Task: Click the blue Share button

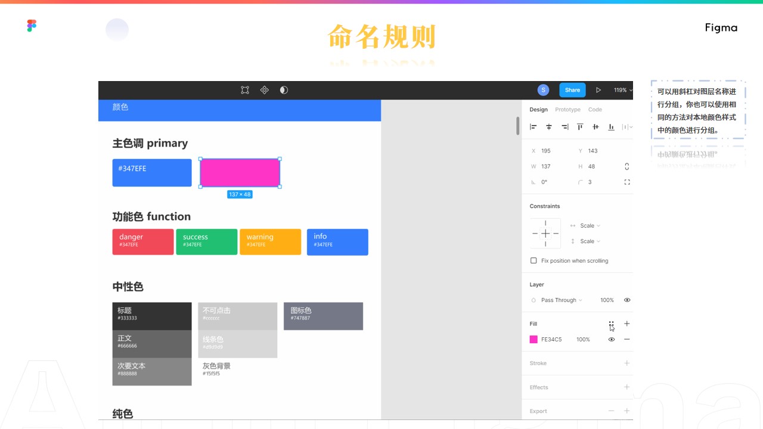Action: (x=572, y=90)
